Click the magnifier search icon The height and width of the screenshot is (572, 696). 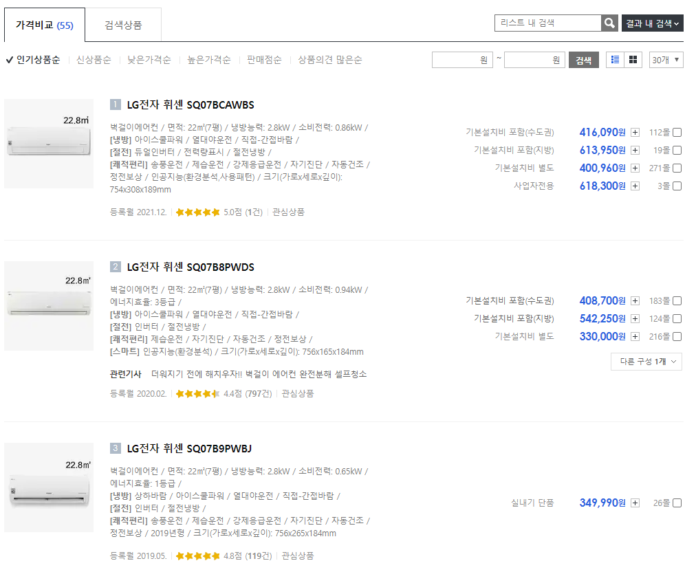[x=609, y=23]
